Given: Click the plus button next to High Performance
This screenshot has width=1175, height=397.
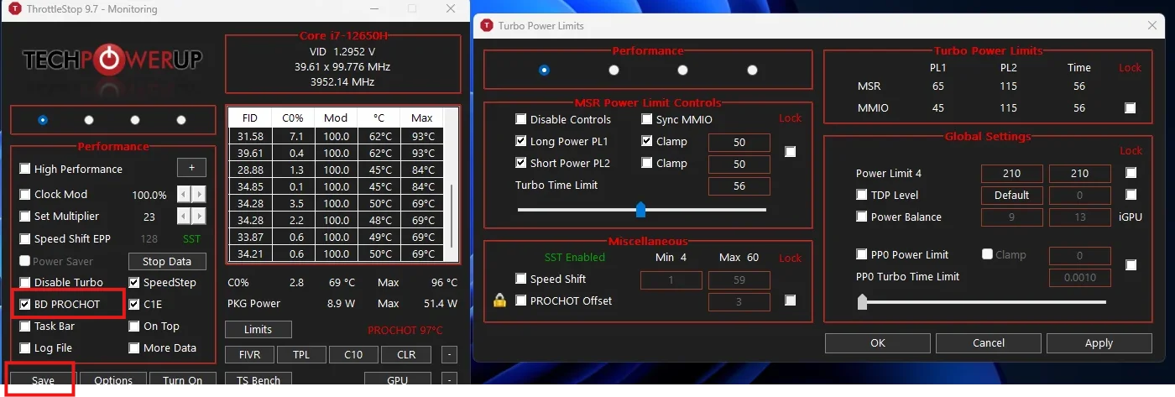Looking at the screenshot, I should (191, 168).
